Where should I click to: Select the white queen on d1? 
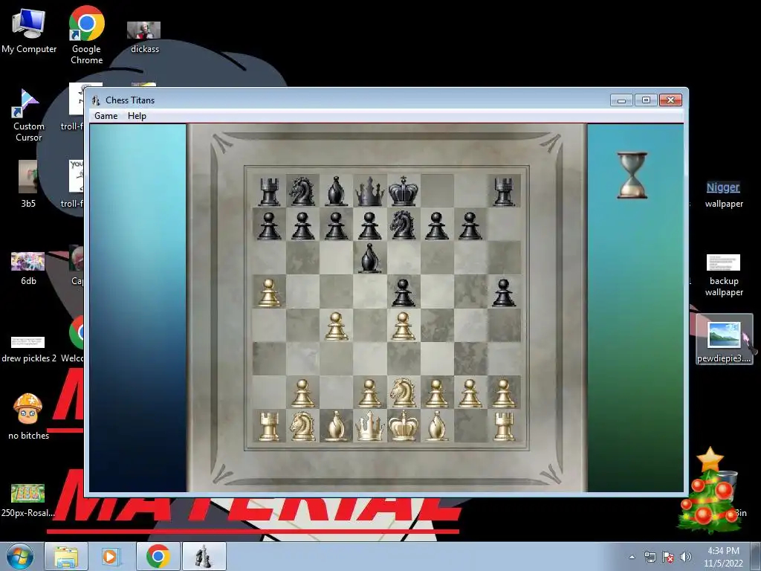pos(369,426)
